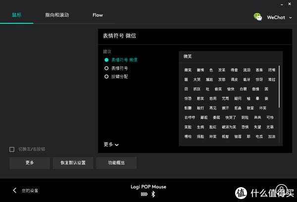The height and width of the screenshot is (202, 297).
Task: Choose the 捂脸 emoji
Action: point(200,137)
